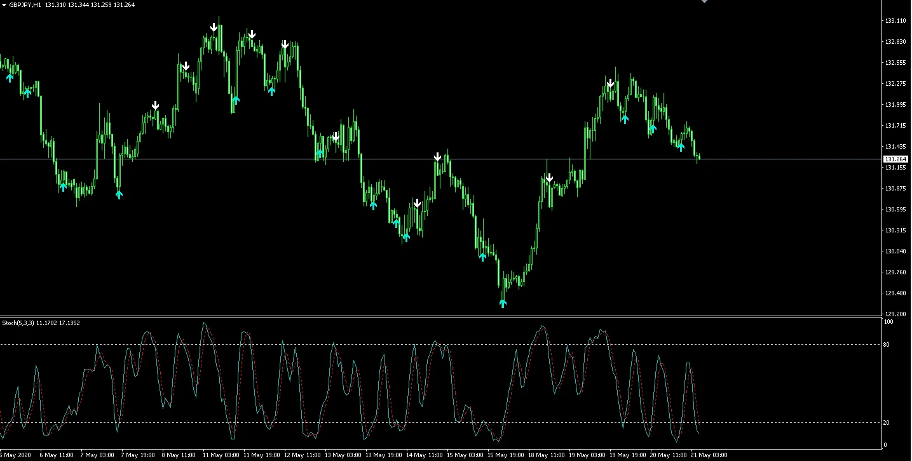The width and height of the screenshot is (912, 461).
Task: Click white down arrow beside the 130.875 level
Action: click(549, 178)
